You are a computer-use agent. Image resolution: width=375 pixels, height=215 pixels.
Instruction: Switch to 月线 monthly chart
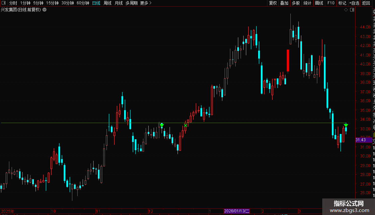(118, 3)
